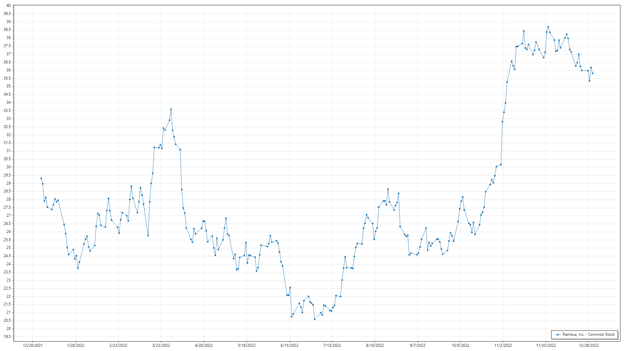
Task: Select the last data point of the series
Action: (x=592, y=73)
